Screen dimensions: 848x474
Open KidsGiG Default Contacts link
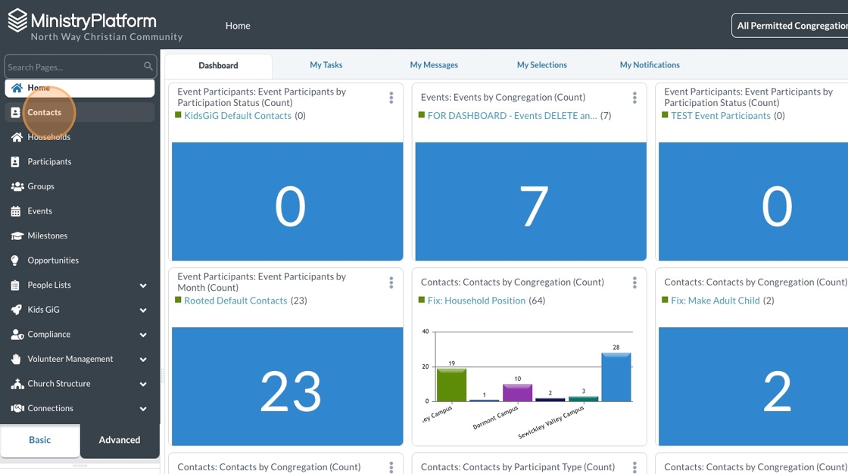238,115
